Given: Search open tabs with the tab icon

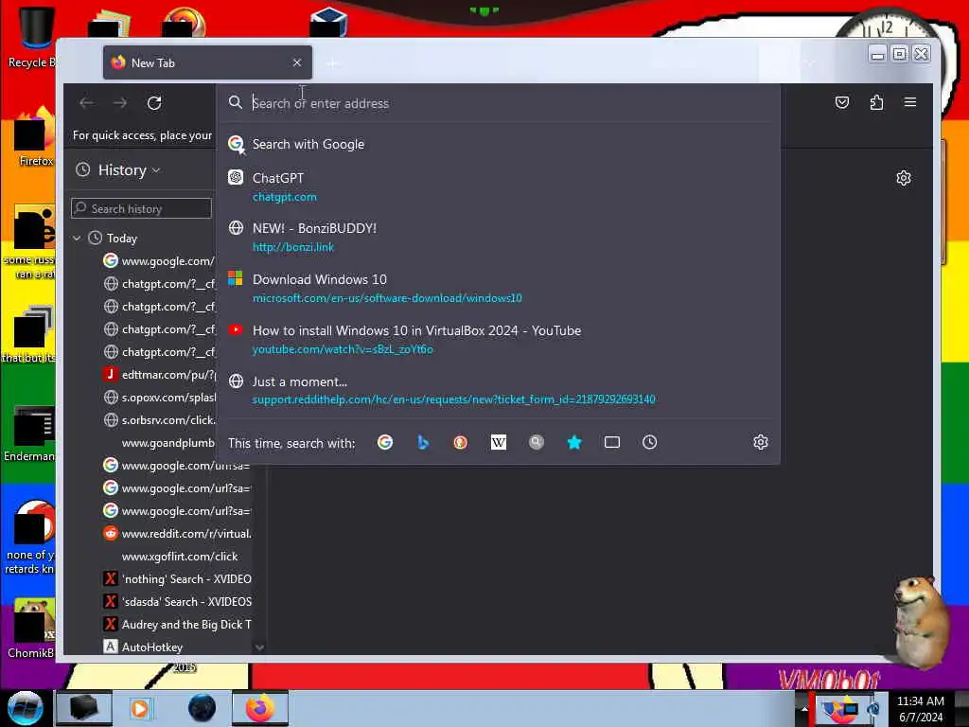Looking at the screenshot, I should coord(612,442).
